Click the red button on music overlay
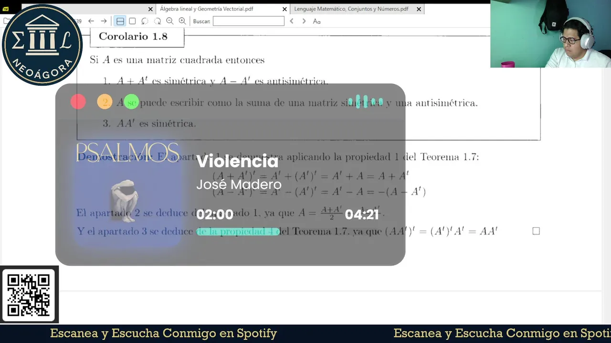Screen dimensions: 611x343 78,102
